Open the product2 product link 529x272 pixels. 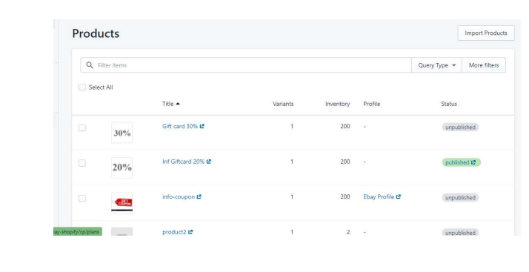174,232
